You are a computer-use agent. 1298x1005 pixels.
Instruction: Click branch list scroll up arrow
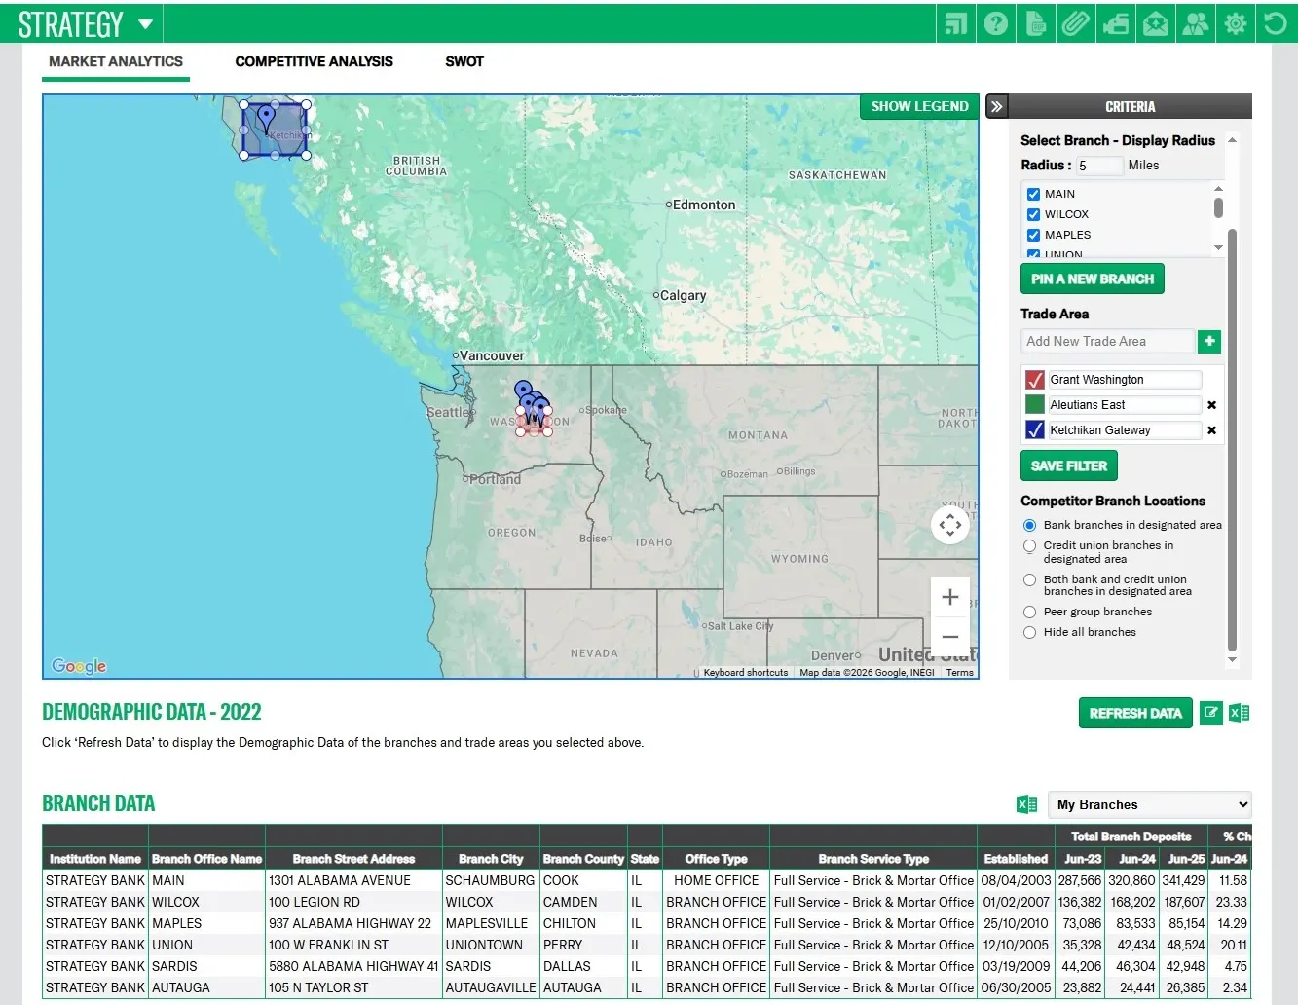coord(1218,189)
